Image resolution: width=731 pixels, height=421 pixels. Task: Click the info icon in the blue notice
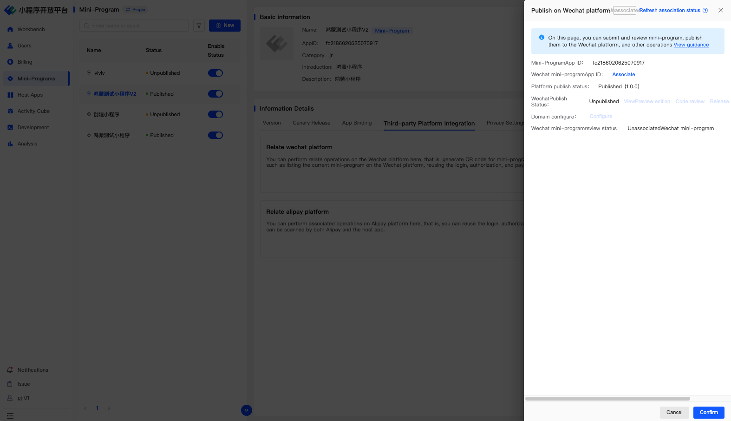(542, 38)
